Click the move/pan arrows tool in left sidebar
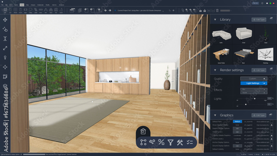Image resolution: width=277 pixels, height=156 pixels. tap(5, 20)
